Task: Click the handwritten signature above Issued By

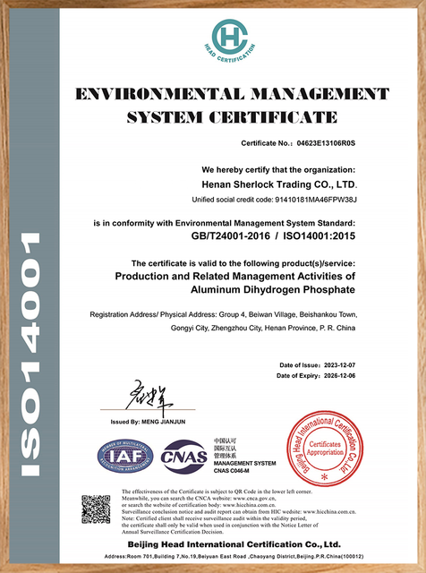Action: click(149, 397)
